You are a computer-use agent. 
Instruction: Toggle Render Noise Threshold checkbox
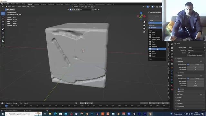coord(188,79)
